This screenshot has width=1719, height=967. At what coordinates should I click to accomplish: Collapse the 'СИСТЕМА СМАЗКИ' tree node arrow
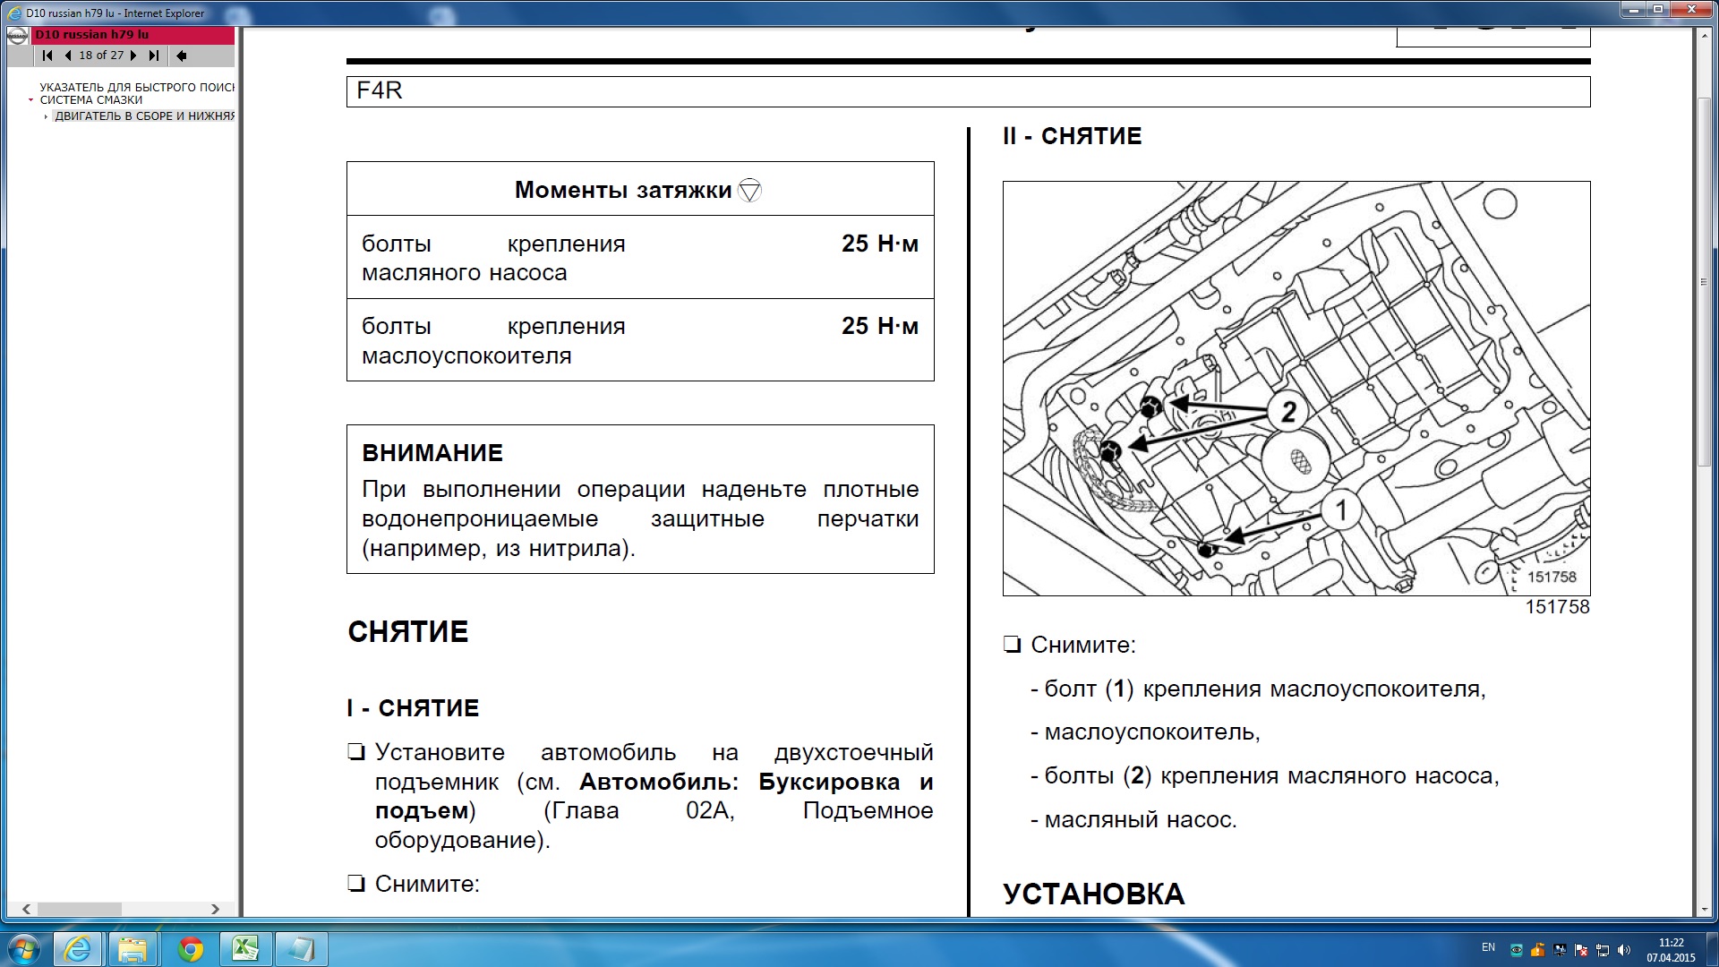(x=31, y=100)
